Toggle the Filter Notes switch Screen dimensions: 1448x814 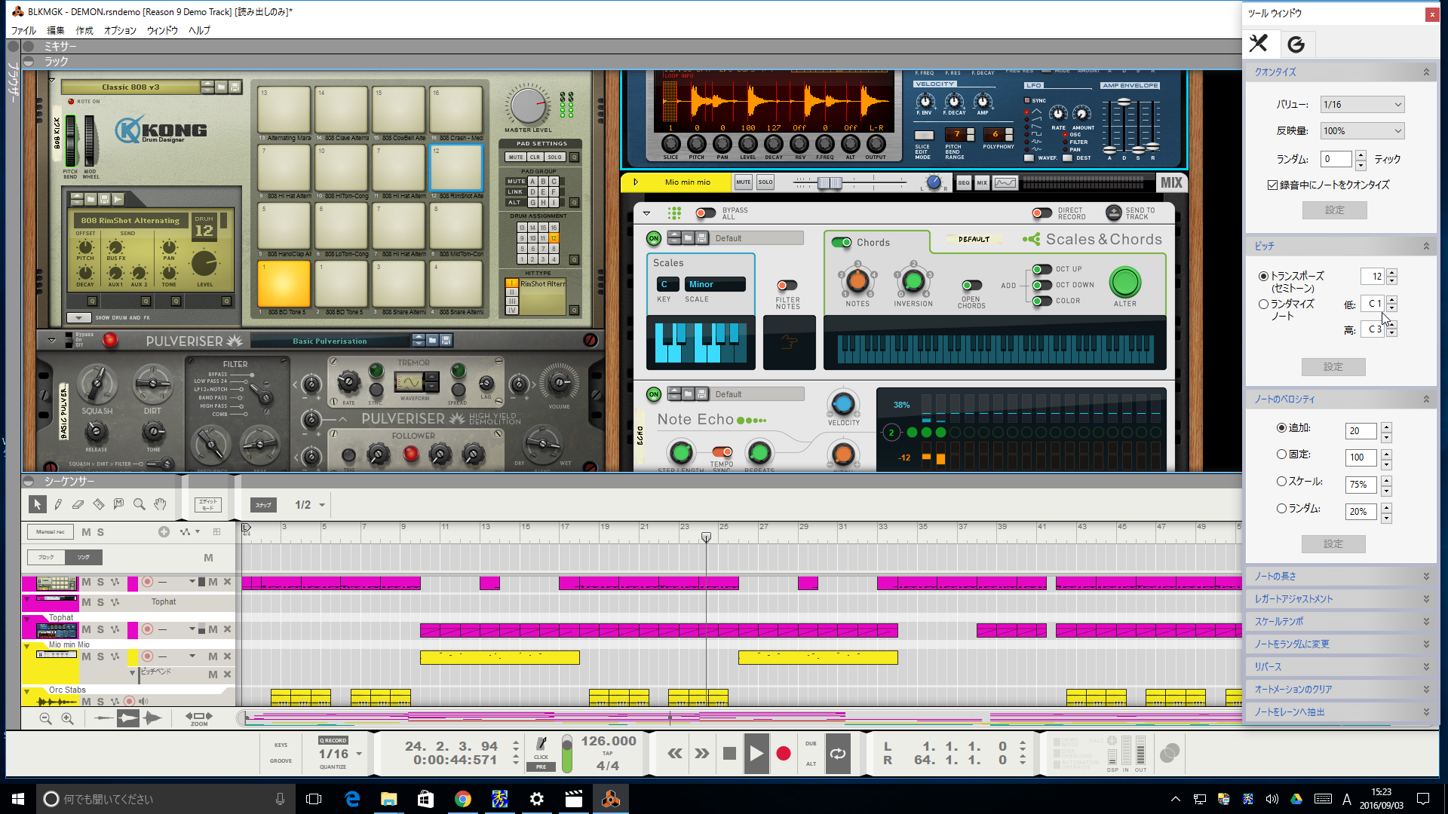click(787, 286)
